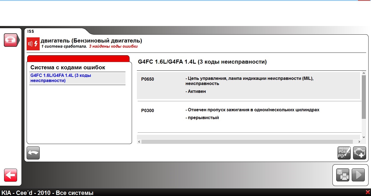Viewport: 371px width, 196px height.
Task: Open the ISS tab
Action: point(31,31)
